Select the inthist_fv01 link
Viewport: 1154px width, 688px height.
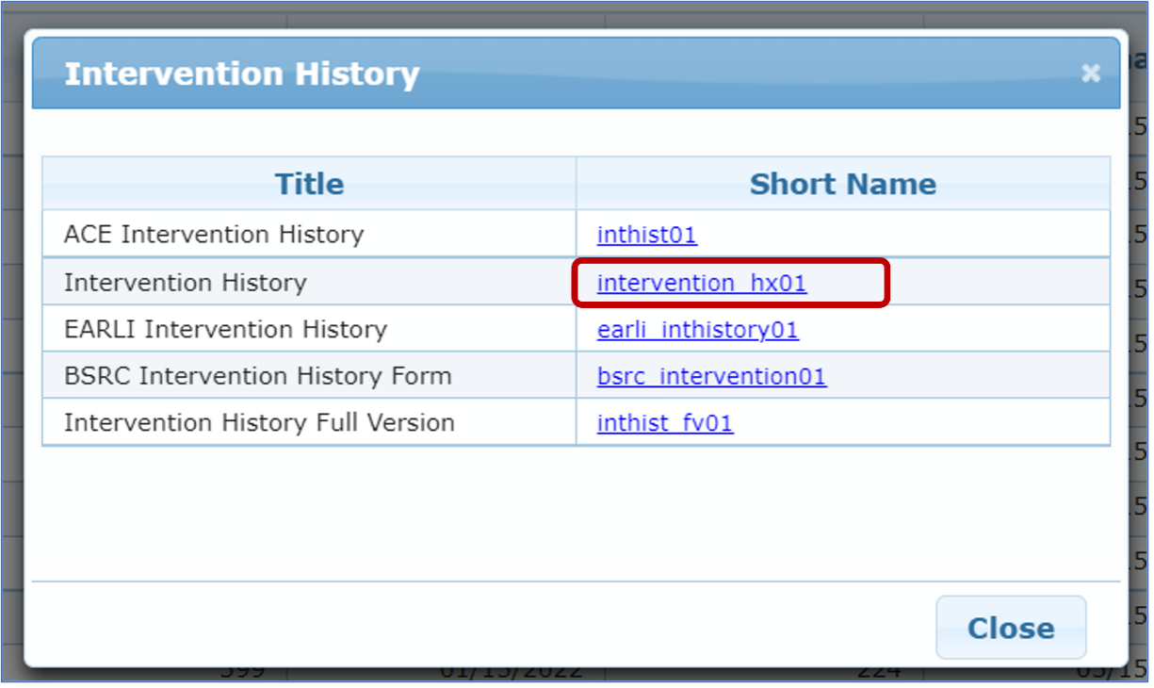[x=664, y=423]
